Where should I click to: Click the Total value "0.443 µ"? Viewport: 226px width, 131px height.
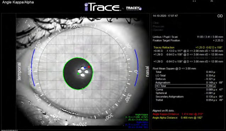210,72
